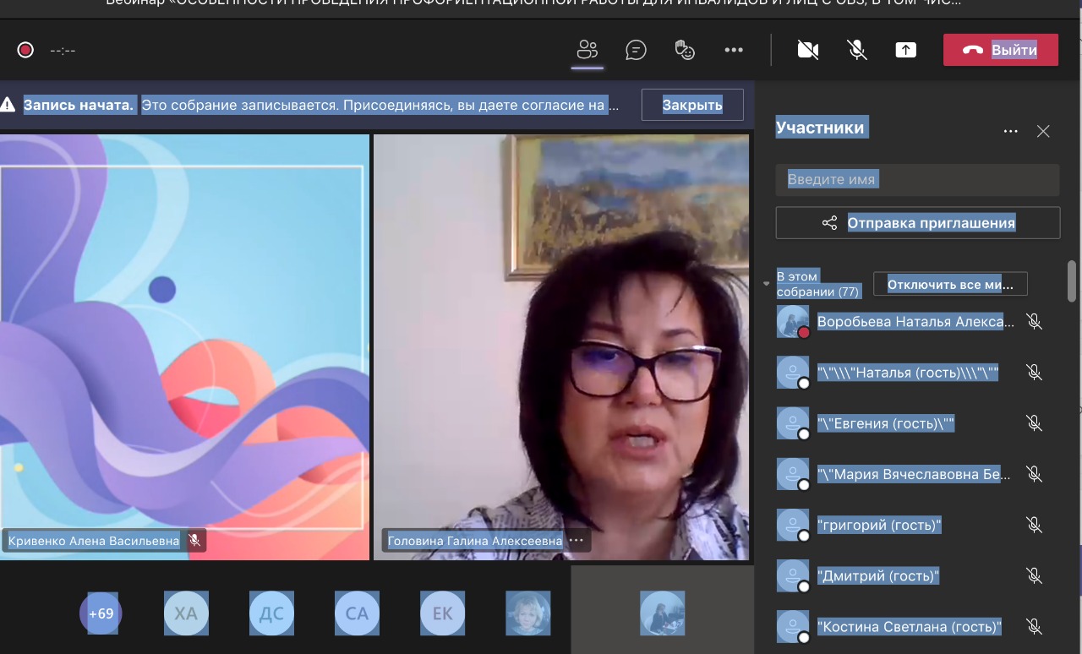
Task: Open more actions in meeting toolbar
Action: (x=734, y=51)
